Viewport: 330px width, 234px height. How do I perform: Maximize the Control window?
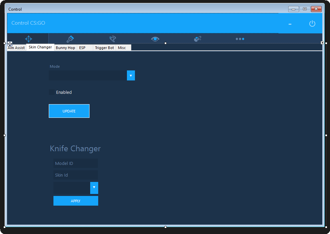click(x=305, y=9)
